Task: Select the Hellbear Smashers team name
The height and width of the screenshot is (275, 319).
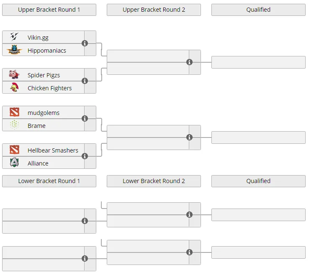Action: pyautogui.click(x=53, y=150)
